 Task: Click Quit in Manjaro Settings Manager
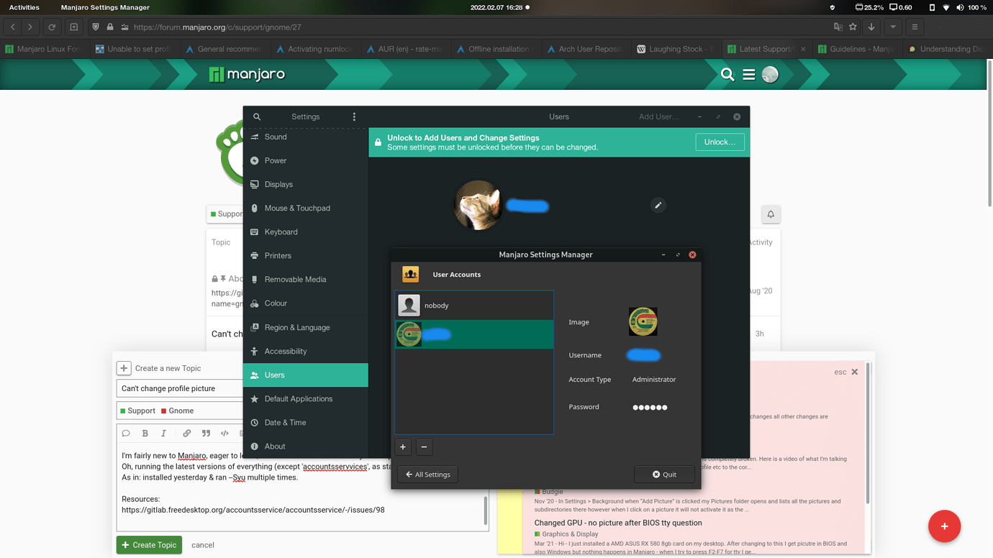pos(664,475)
